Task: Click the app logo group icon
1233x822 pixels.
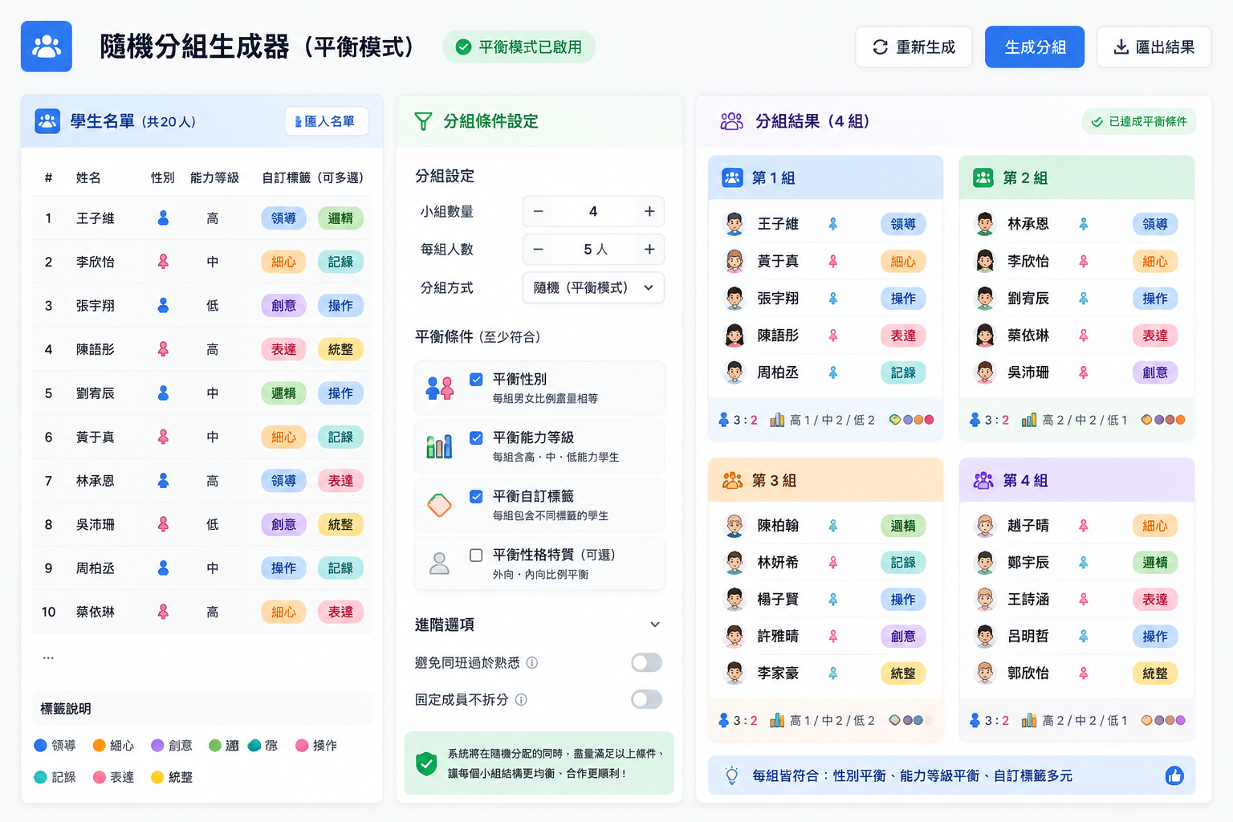Action: tap(47, 47)
